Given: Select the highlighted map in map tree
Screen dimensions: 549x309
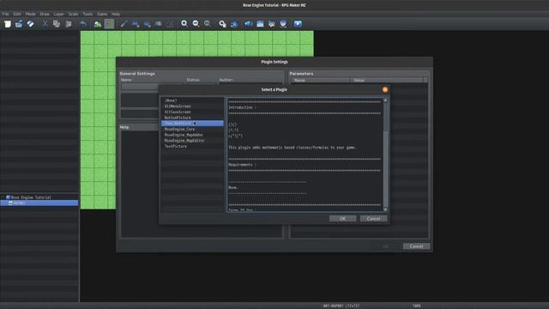Looking at the screenshot, I should click(39, 203).
